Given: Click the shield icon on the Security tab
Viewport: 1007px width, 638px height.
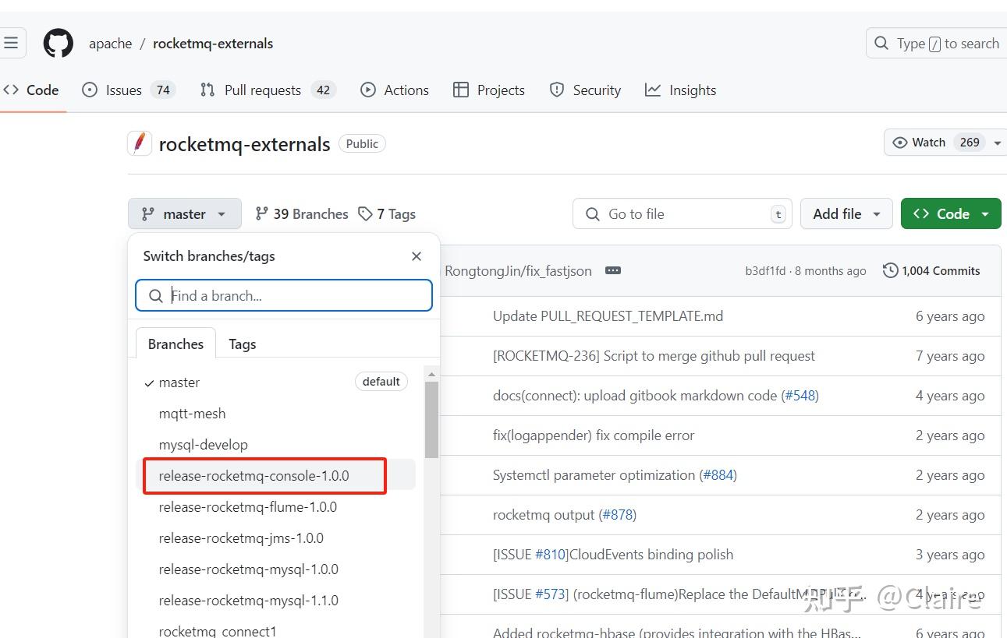Looking at the screenshot, I should [x=556, y=90].
